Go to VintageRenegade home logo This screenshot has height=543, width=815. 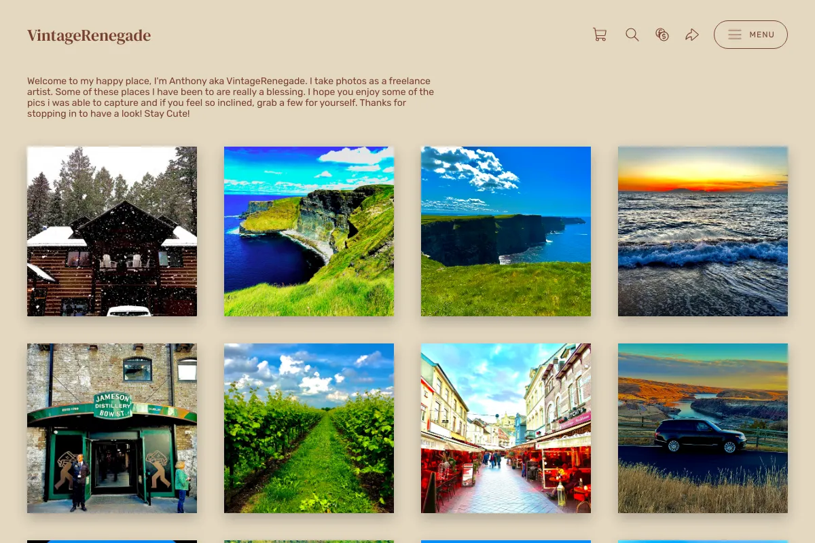[x=89, y=35]
